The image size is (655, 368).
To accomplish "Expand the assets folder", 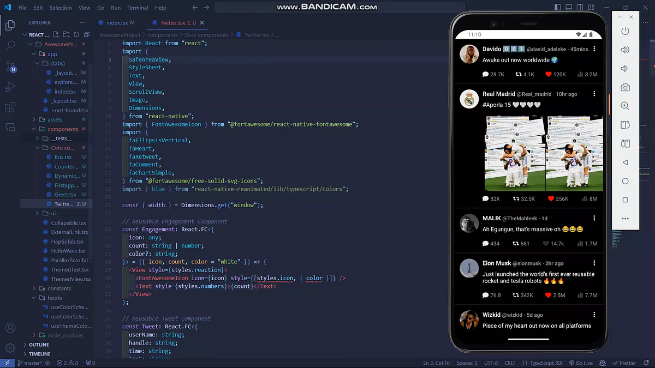I will point(56,119).
